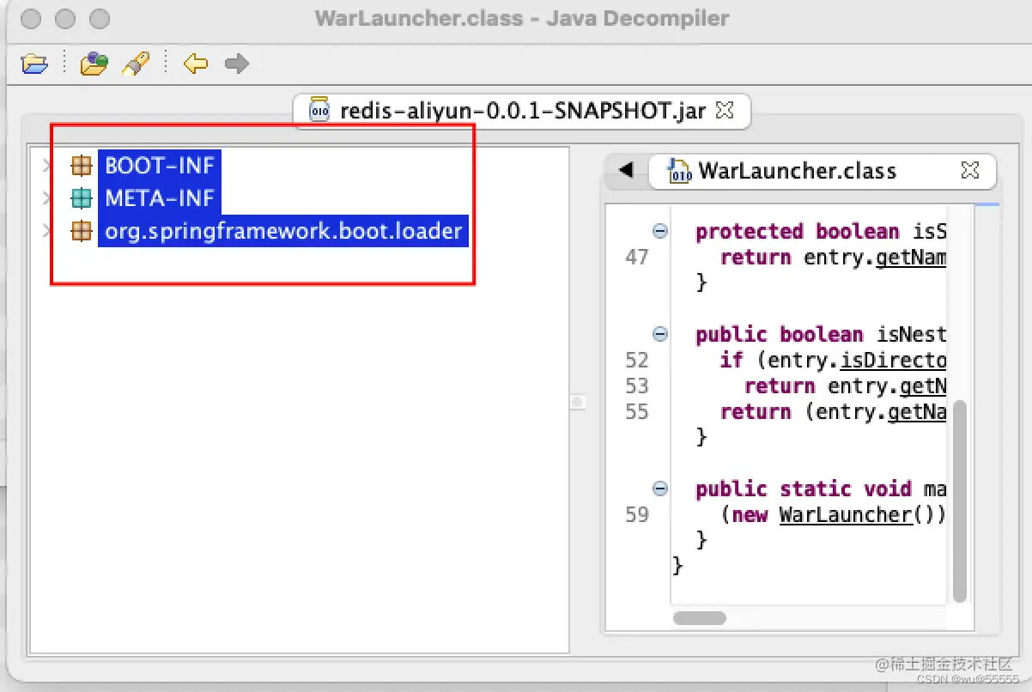Select org.springframework.boot.loader package
This screenshot has height=692, width=1032.
coord(283,231)
